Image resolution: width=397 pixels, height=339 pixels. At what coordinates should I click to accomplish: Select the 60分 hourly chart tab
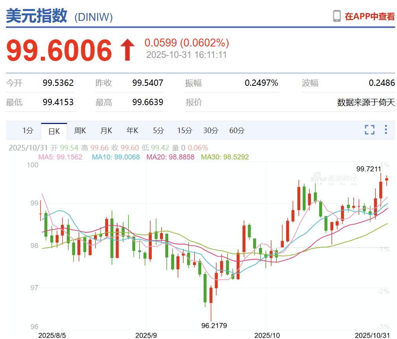236,130
